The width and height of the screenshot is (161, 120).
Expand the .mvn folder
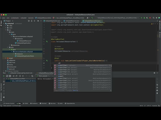click(x=6, y=28)
